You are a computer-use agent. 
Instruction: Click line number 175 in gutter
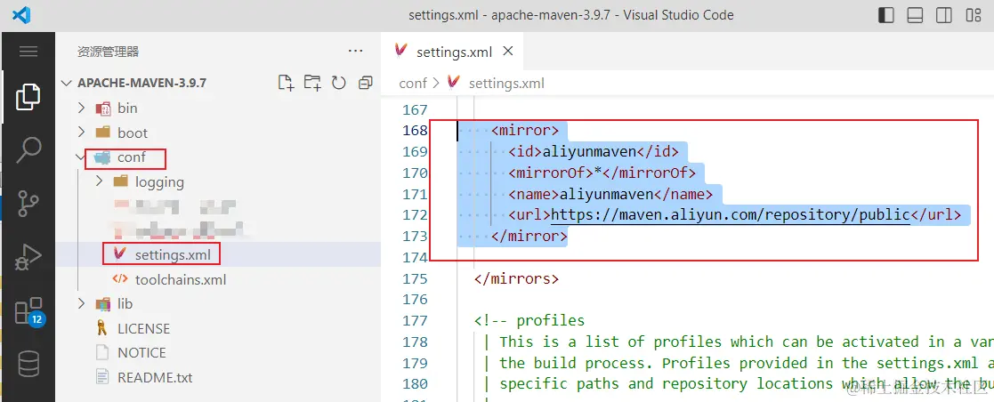[416, 278]
